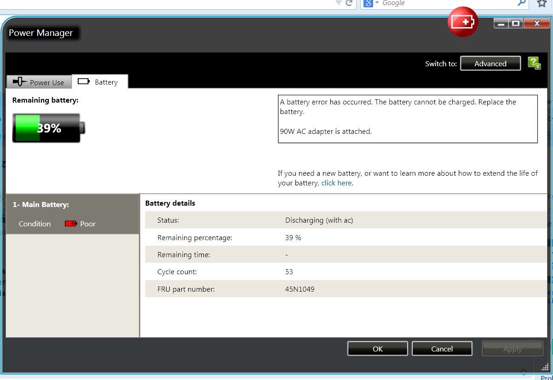Open the browser address bar history dropdown
Viewport: 553px width, 380px height.
[339, 3]
